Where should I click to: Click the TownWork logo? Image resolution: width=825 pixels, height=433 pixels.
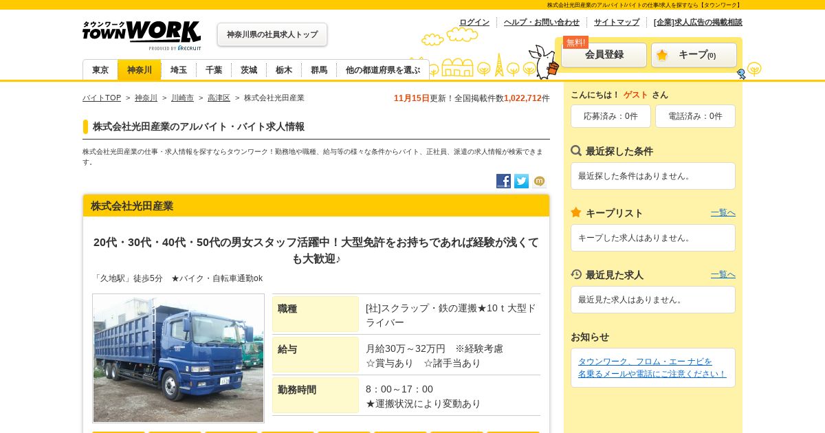[142, 35]
